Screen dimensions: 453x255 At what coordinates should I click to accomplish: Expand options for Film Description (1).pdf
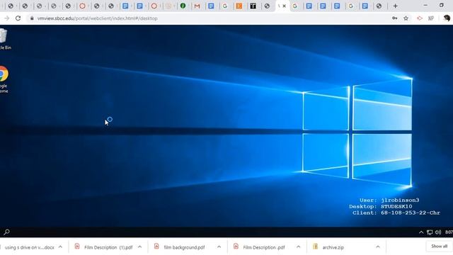[140, 247]
